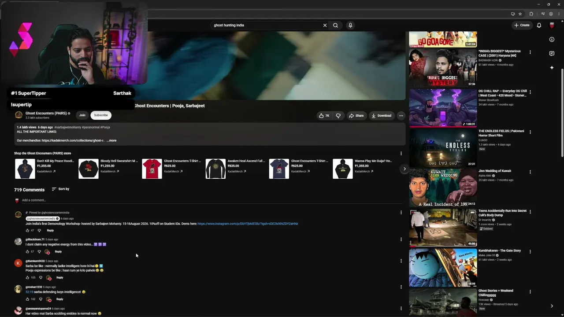Open options for Kumbhakaran - The Gate Story
This screenshot has width=564, height=317.
[x=530, y=251]
